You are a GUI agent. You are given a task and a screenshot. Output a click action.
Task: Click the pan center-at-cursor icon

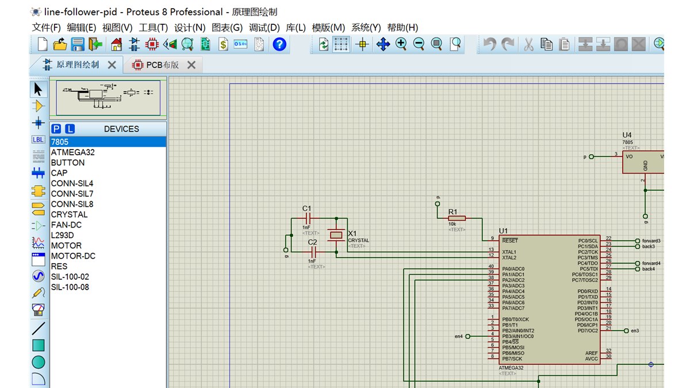click(x=383, y=44)
